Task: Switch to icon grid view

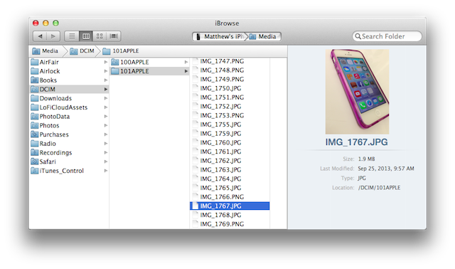Action: point(100,36)
